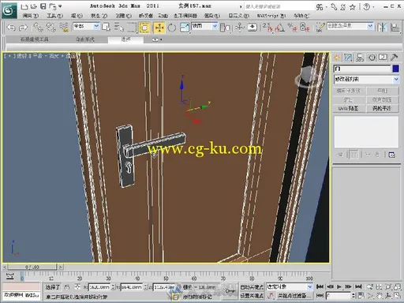This screenshot has width=404, height=303.
Task: Click Select and Manipulate icon
Action: pyautogui.click(x=239, y=28)
